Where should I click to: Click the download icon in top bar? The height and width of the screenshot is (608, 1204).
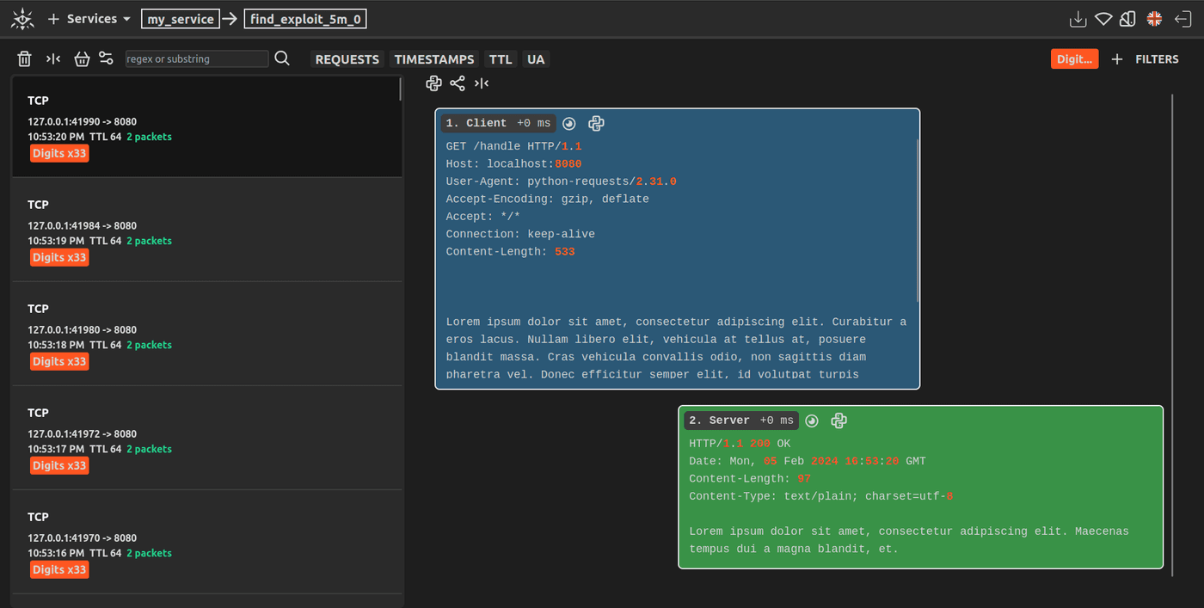tap(1077, 19)
